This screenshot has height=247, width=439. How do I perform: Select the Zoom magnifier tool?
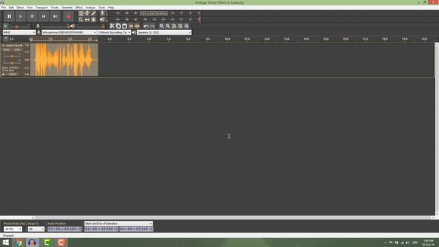tap(81, 20)
